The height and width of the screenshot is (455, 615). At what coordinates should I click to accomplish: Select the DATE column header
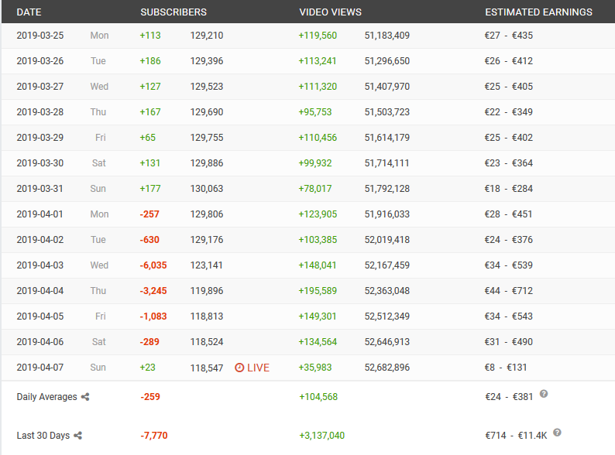click(x=29, y=12)
